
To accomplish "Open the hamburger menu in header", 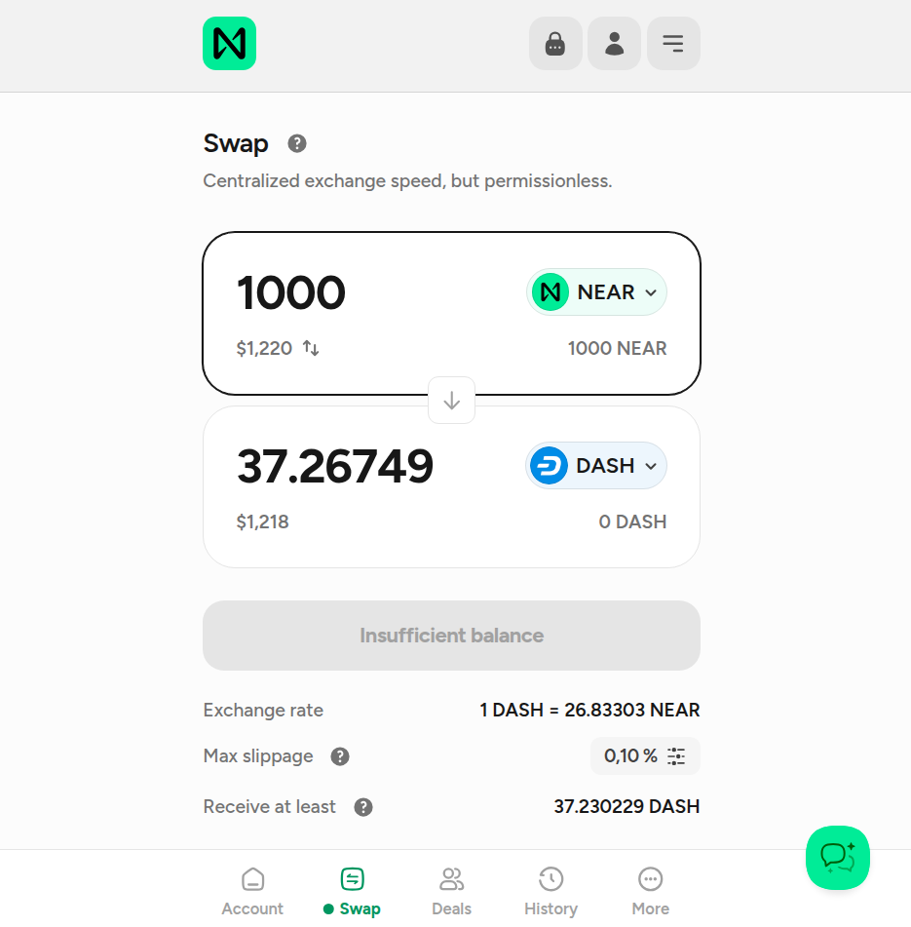I will point(673,44).
